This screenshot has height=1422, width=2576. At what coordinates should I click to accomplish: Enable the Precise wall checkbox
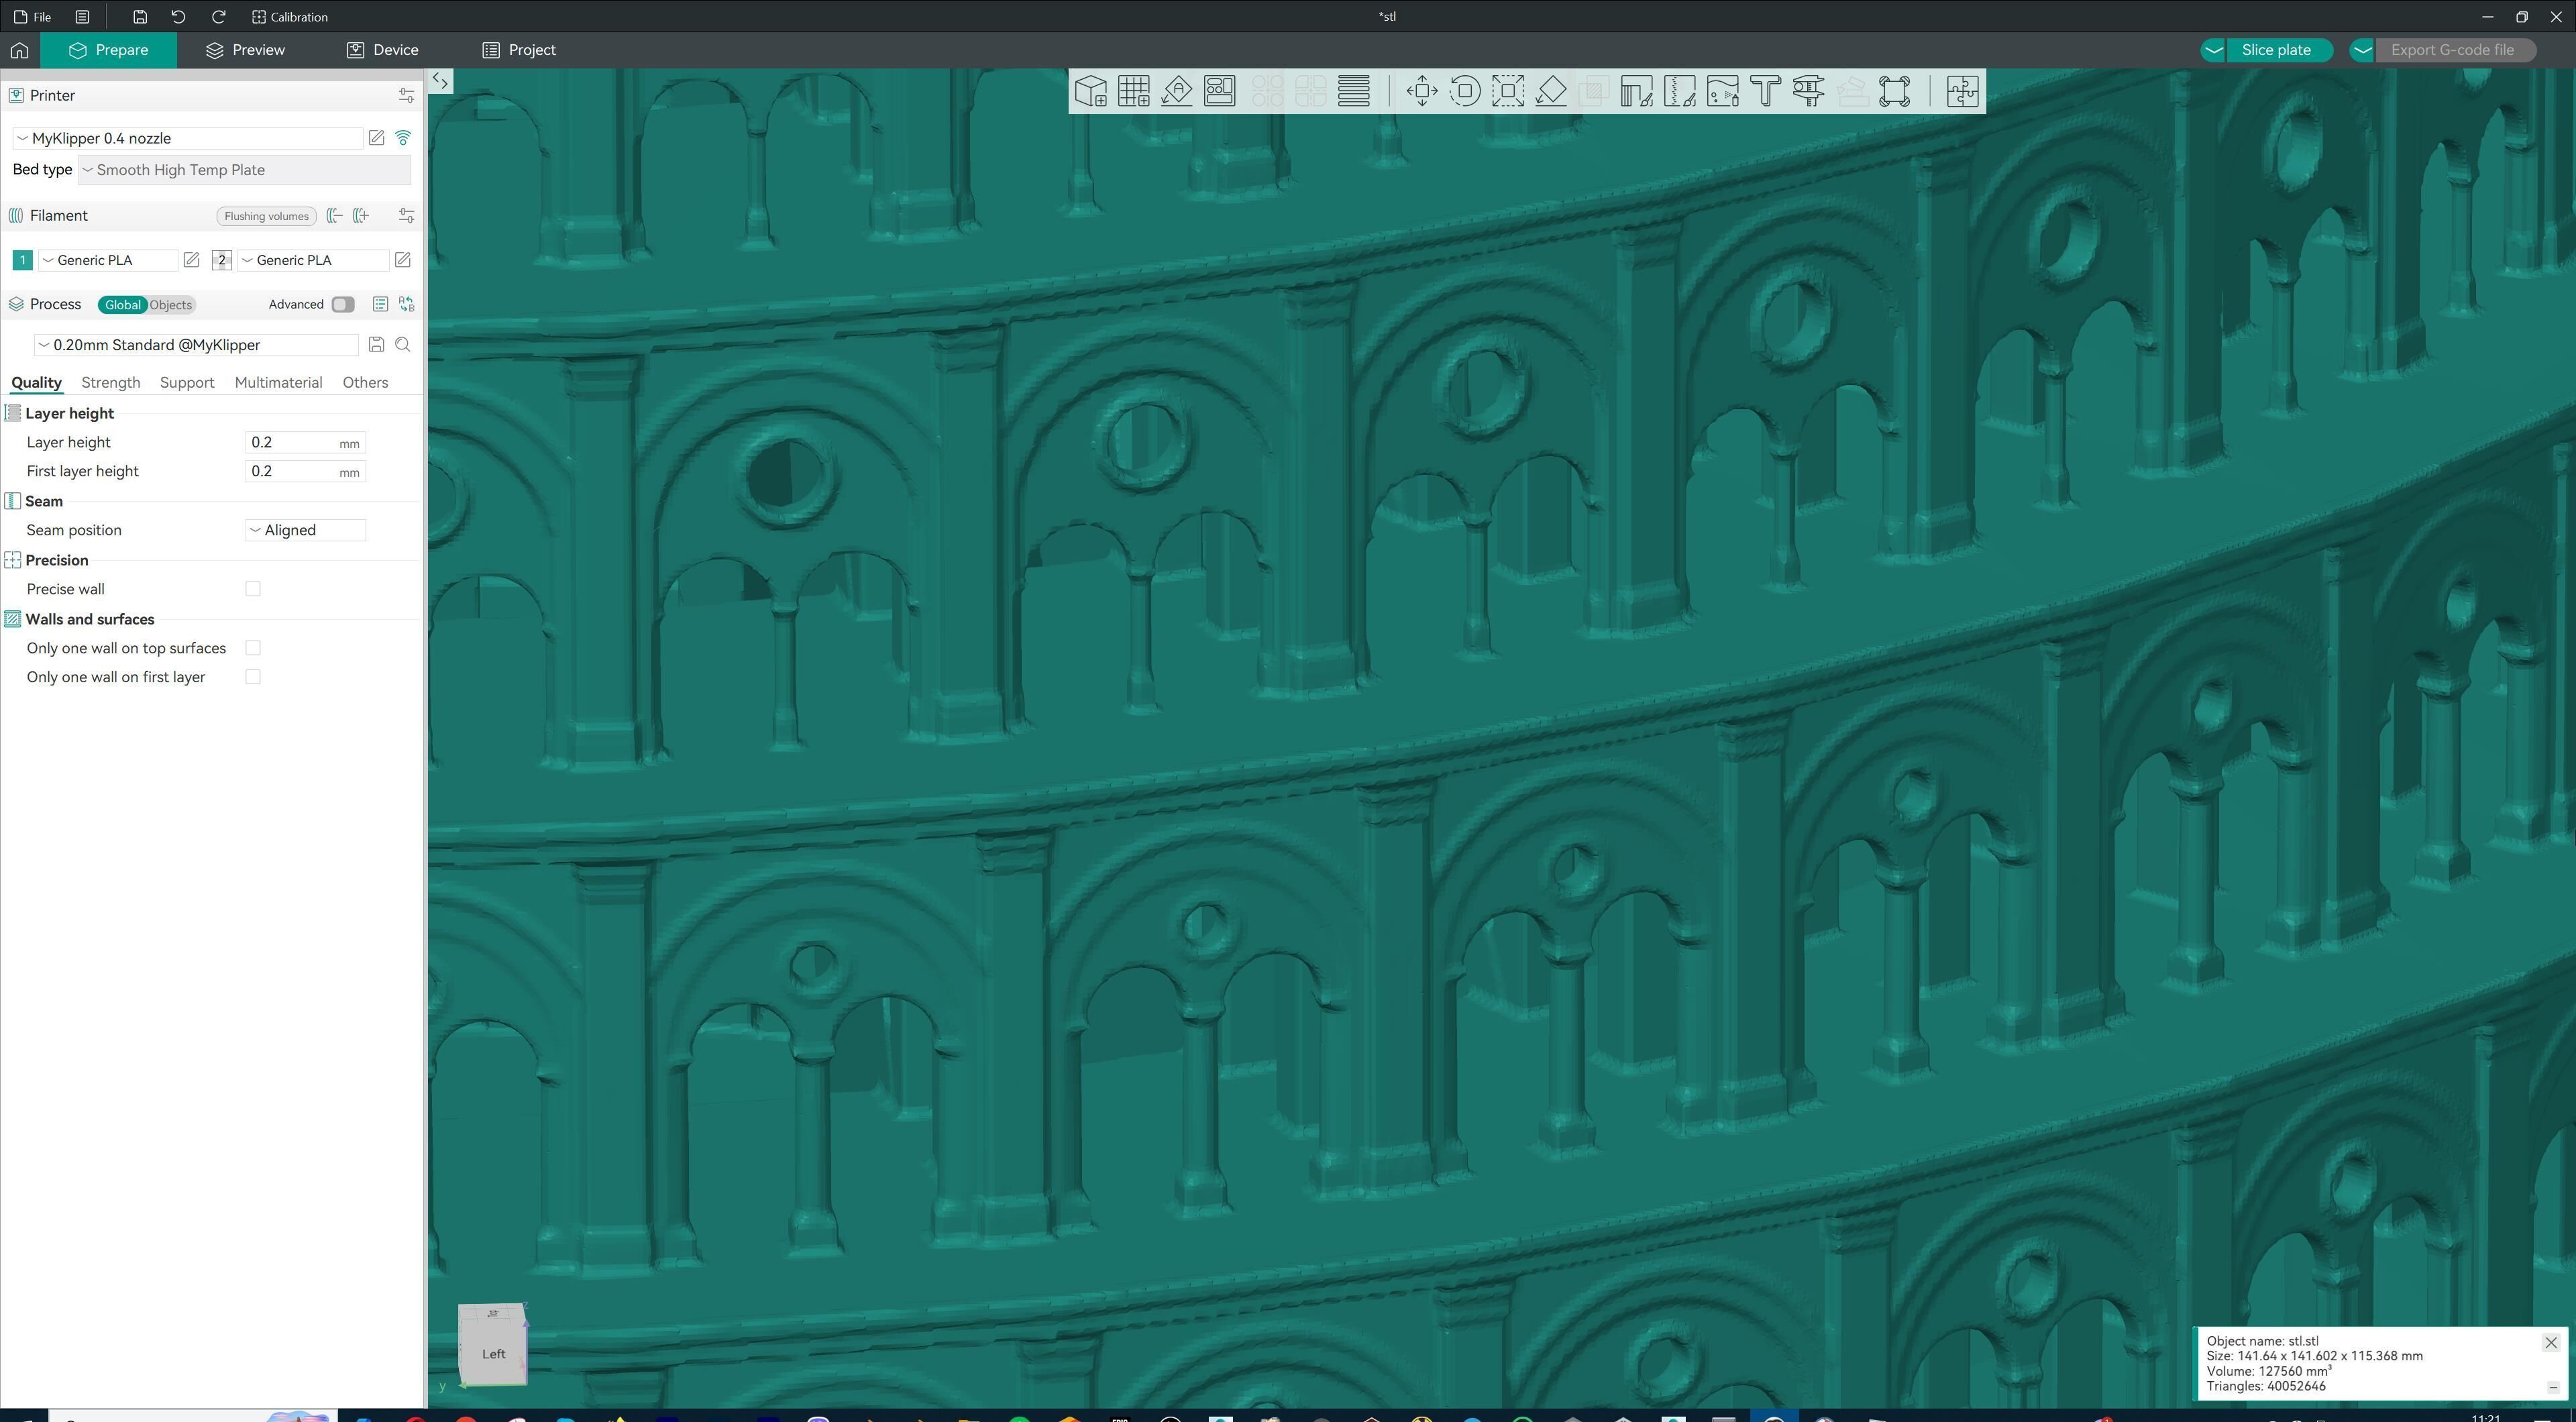click(x=253, y=589)
